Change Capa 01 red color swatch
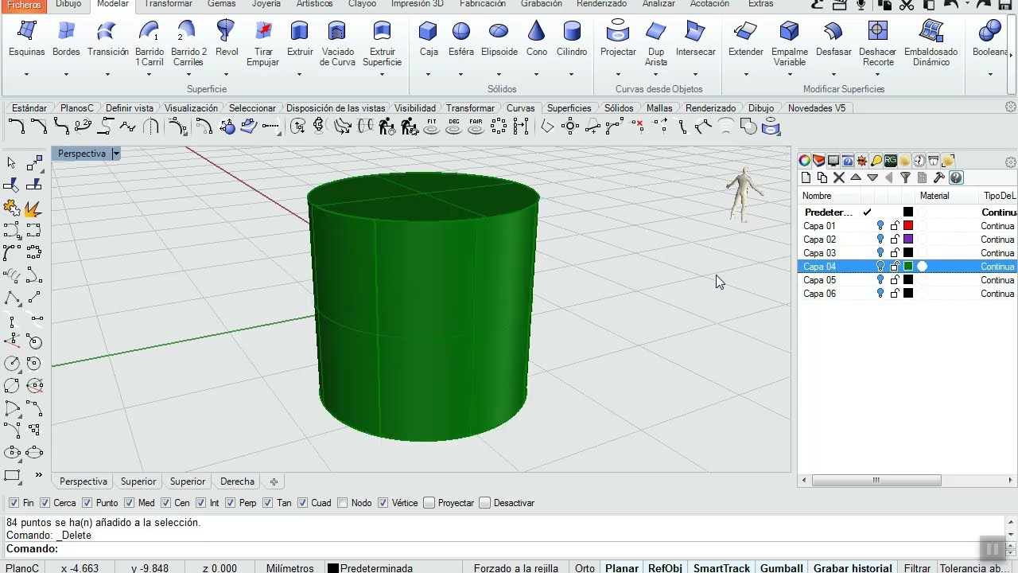1018x573 pixels. pos(908,226)
